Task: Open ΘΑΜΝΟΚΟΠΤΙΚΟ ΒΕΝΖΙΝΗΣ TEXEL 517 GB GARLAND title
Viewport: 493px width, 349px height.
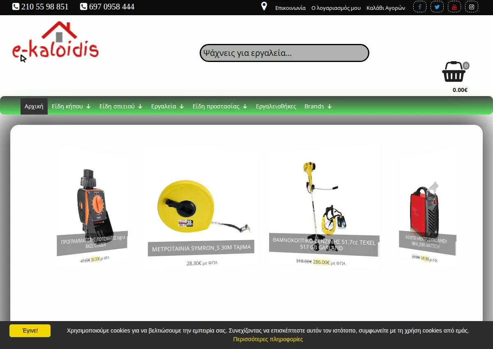Action: [324, 245]
